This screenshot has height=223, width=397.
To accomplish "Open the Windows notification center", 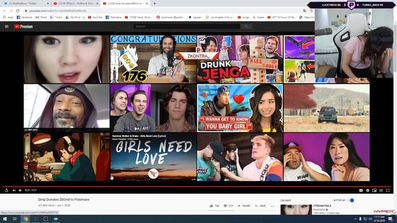I will coord(390,219).
